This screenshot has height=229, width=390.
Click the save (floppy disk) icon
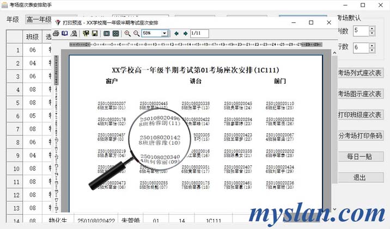click(x=95, y=34)
